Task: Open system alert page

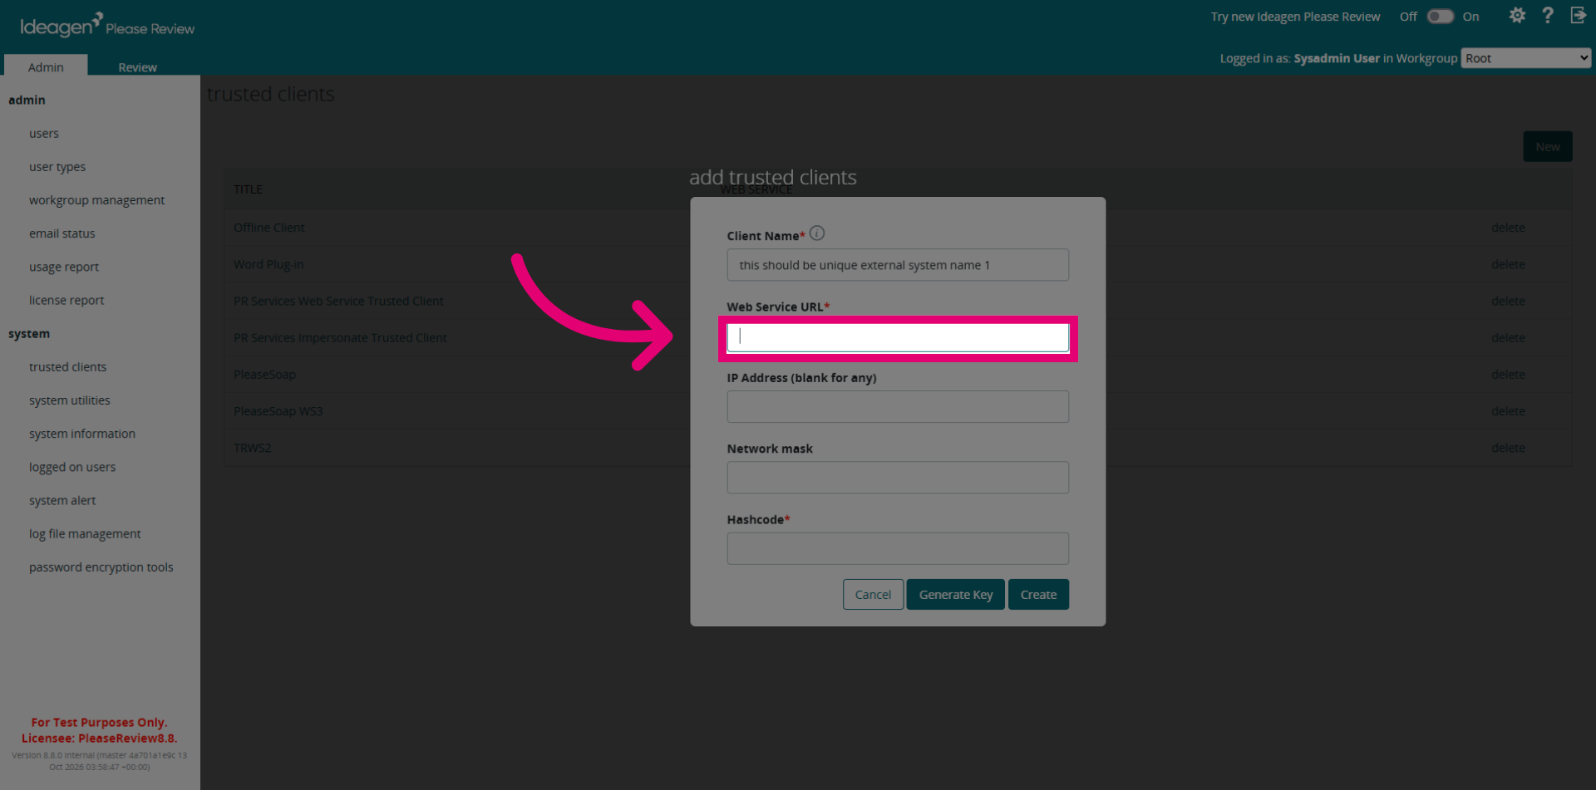Action: click(62, 500)
